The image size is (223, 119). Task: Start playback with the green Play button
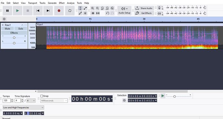pos(17,11)
